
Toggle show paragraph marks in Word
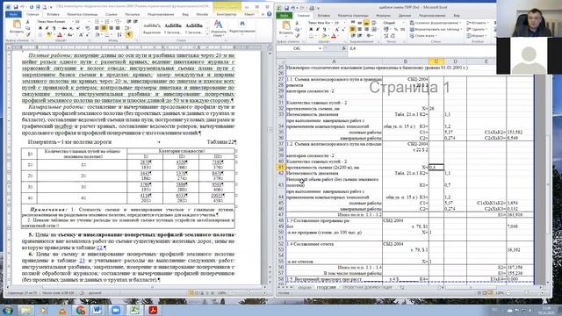click(129, 34)
